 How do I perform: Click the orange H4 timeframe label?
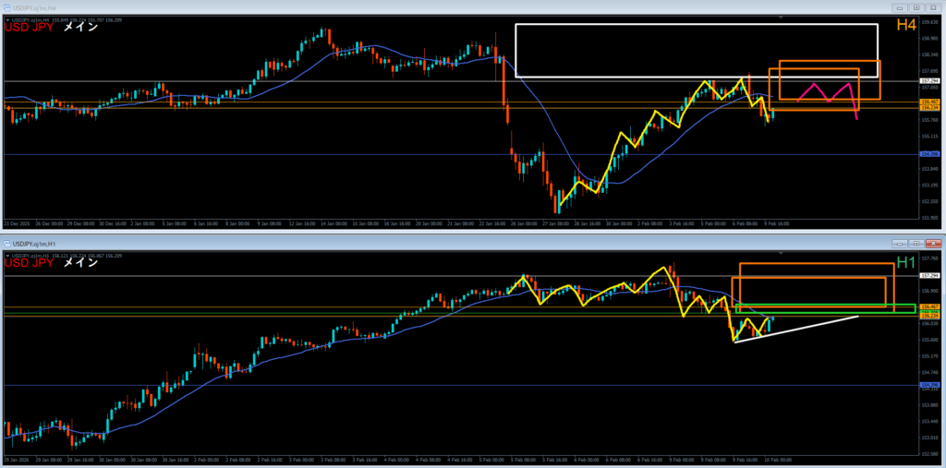pyautogui.click(x=906, y=25)
